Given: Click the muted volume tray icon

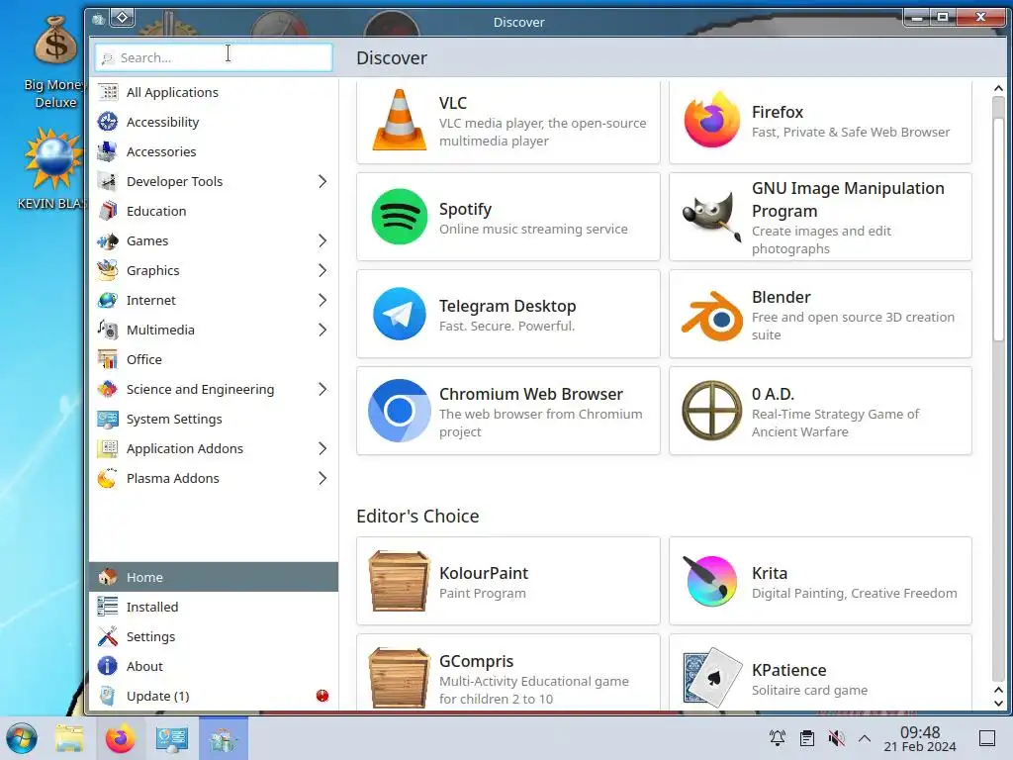Looking at the screenshot, I should coord(837,738).
